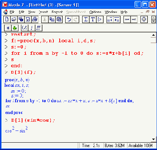The height and width of the screenshot is (150, 157).
Task: Click the stop computation button
Action: pos(144,19)
